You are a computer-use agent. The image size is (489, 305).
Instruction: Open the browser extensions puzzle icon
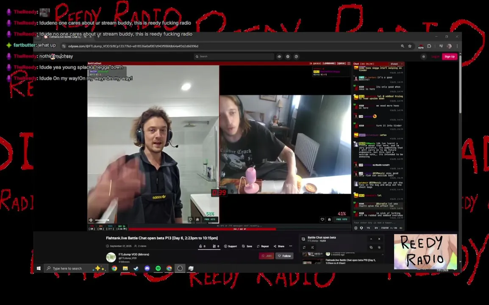[429, 46]
